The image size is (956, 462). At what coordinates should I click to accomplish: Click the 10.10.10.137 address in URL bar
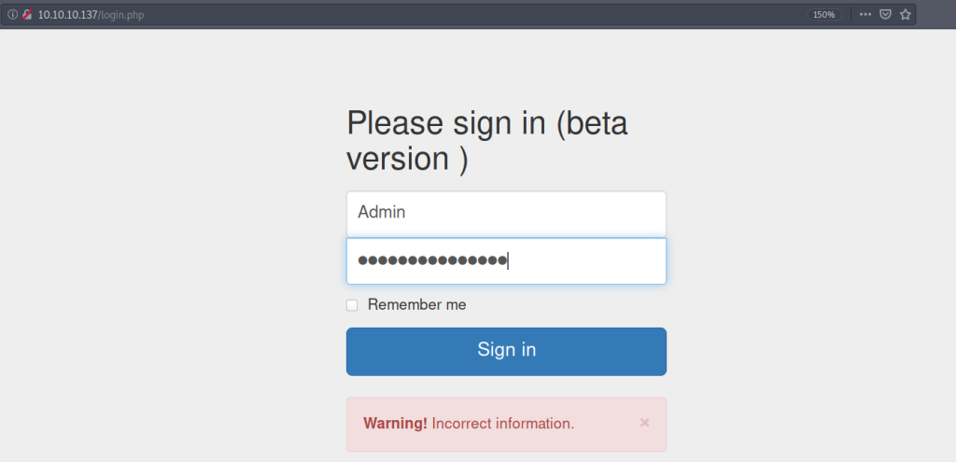[x=67, y=15]
